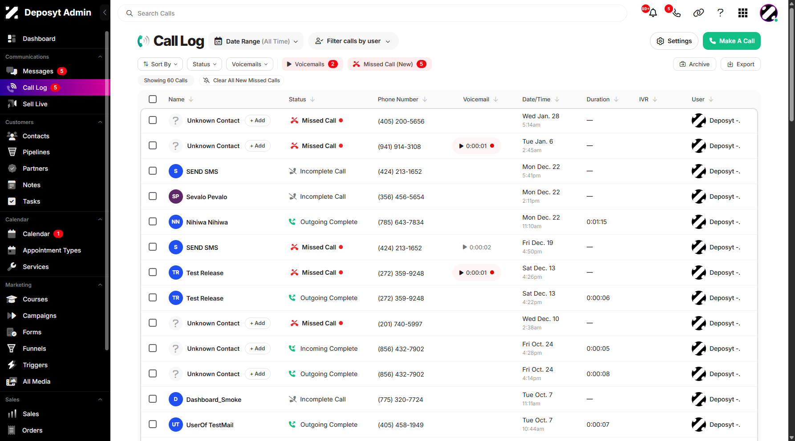
Task: Tick the Dashboard_Smoke row checkbox
Action: click(x=153, y=399)
